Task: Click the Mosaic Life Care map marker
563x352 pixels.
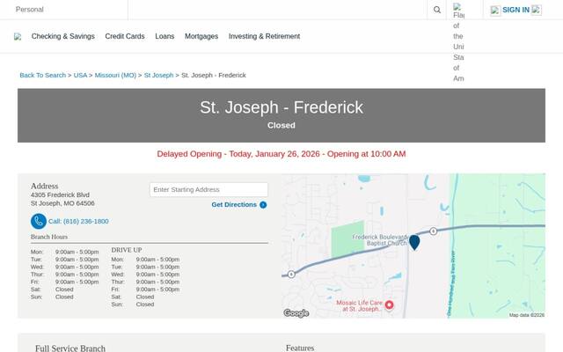Action: [389, 305]
